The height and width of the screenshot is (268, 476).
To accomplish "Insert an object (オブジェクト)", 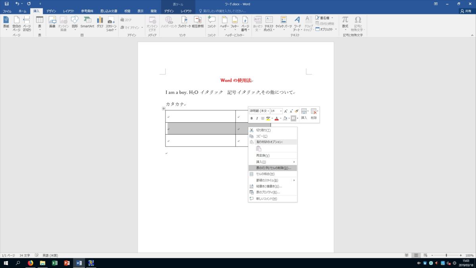I will (326, 29).
